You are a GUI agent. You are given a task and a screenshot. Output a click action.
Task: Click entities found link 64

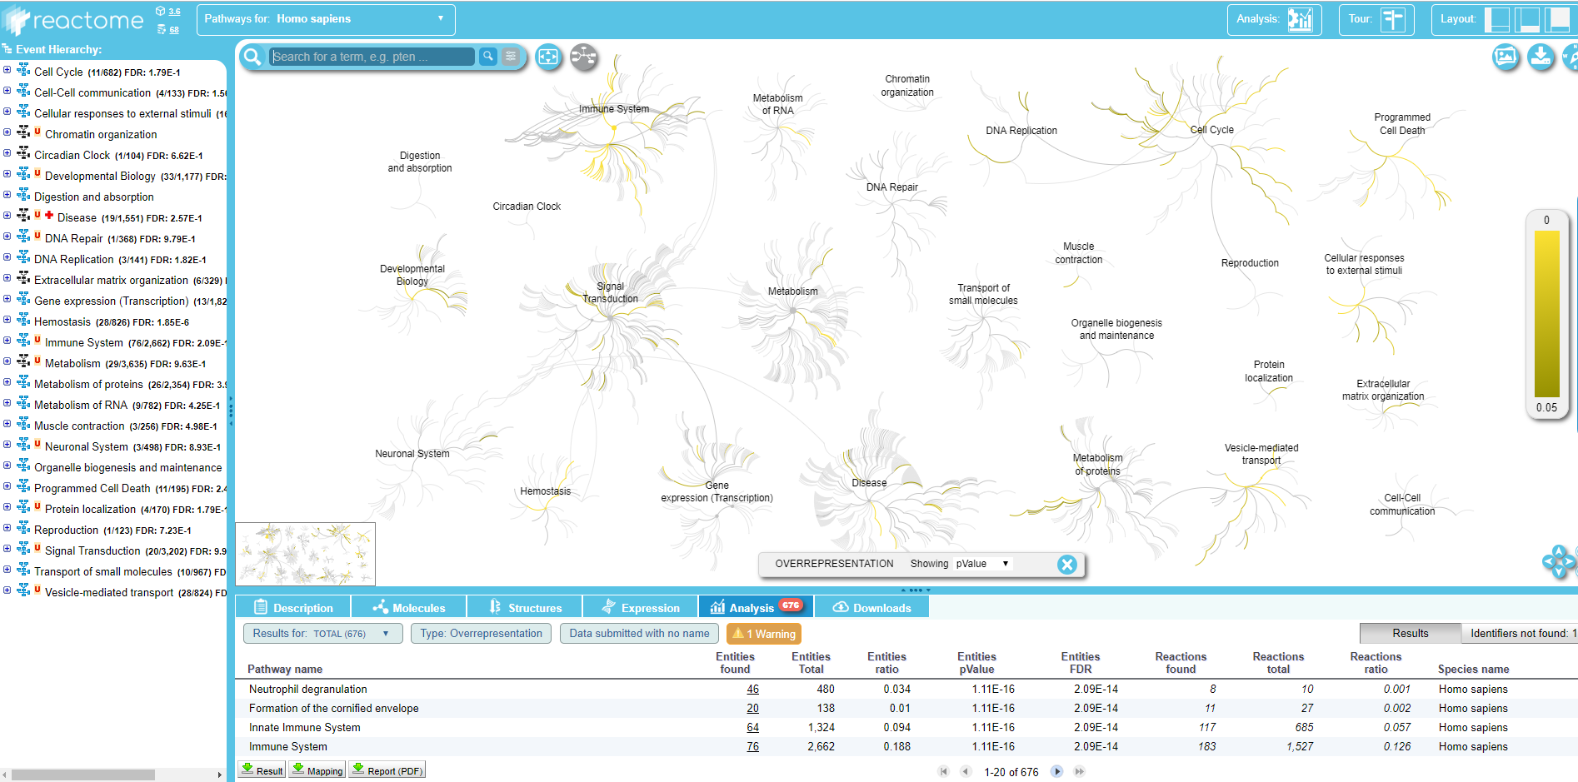[x=752, y=727]
